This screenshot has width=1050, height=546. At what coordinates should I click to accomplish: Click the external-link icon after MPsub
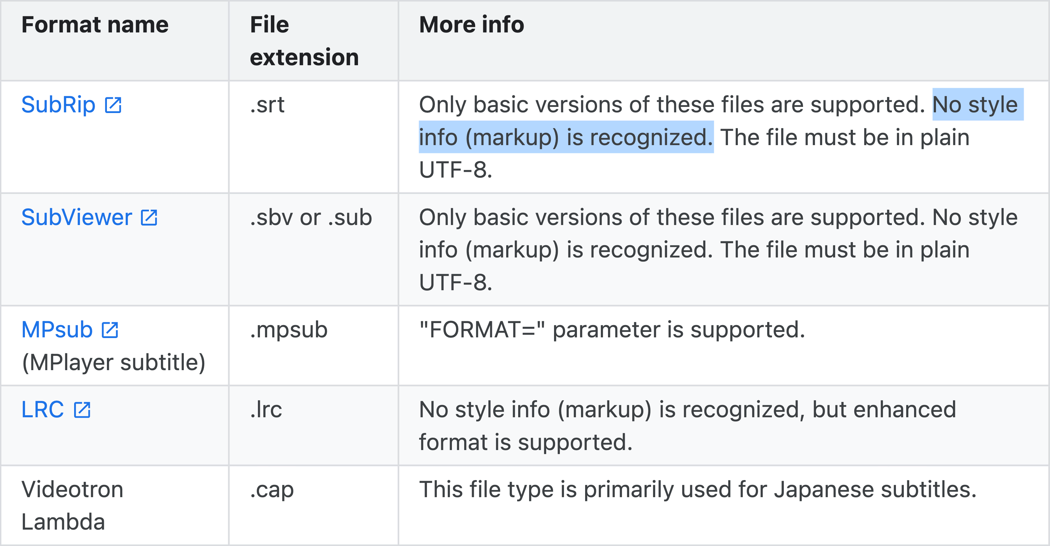(x=110, y=330)
